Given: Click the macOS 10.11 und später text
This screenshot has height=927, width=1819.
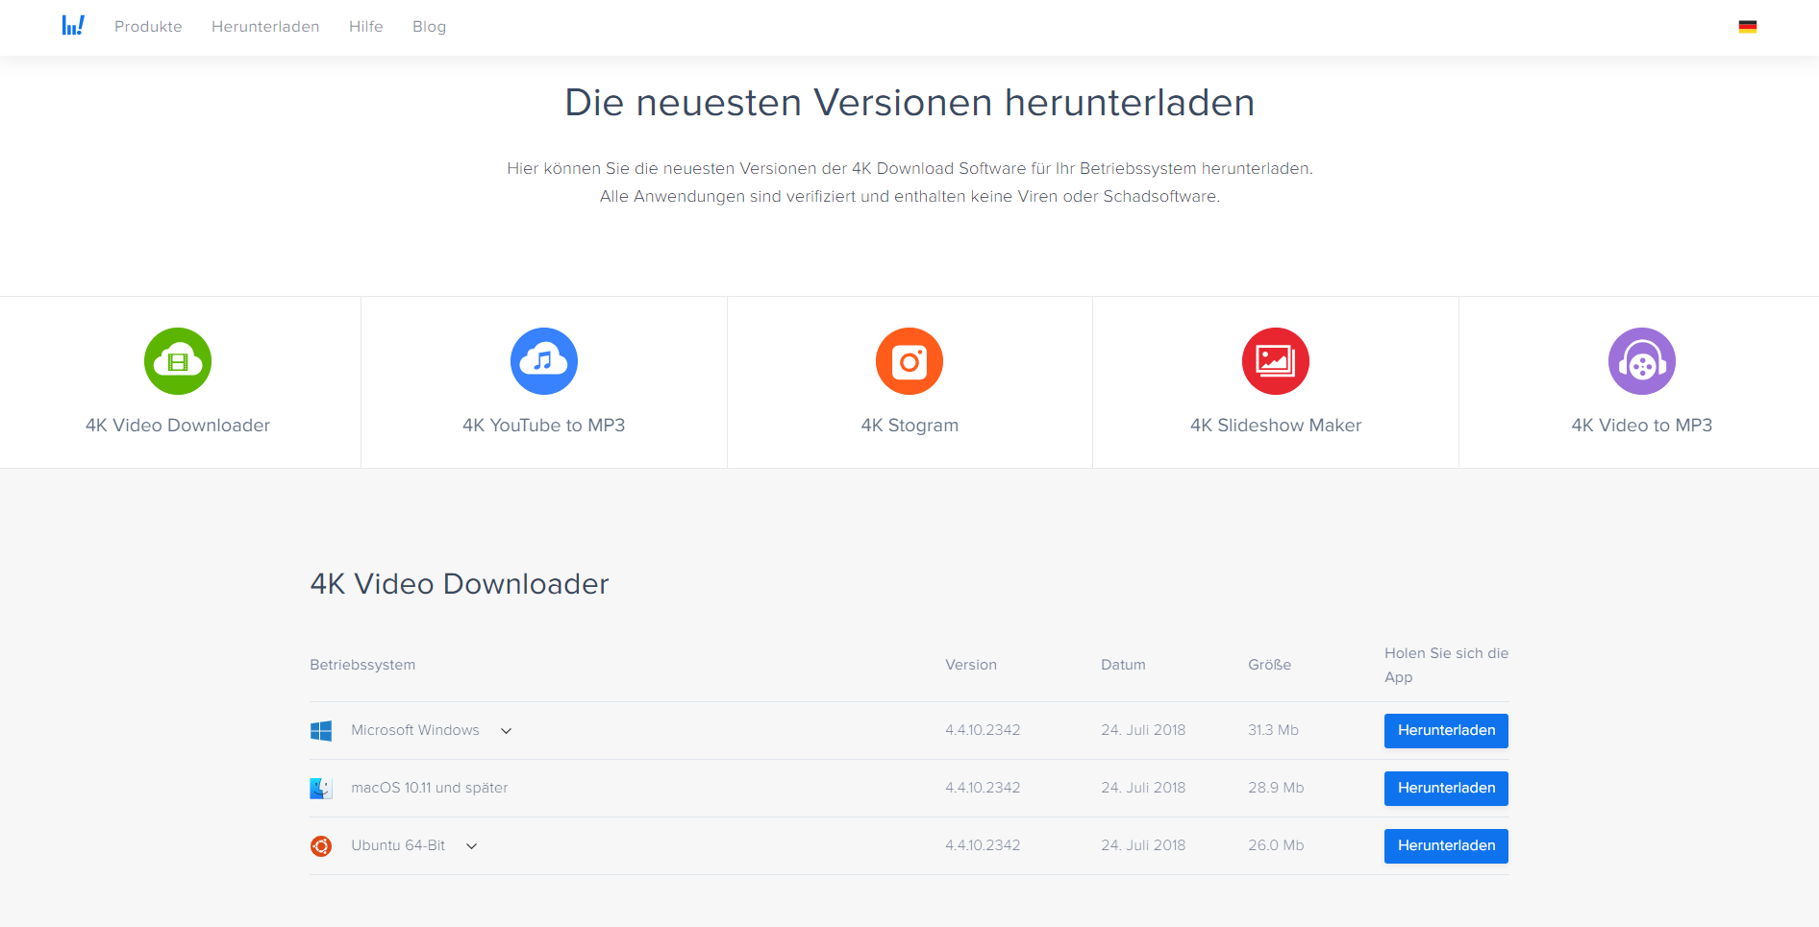Looking at the screenshot, I should (x=430, y=788).
